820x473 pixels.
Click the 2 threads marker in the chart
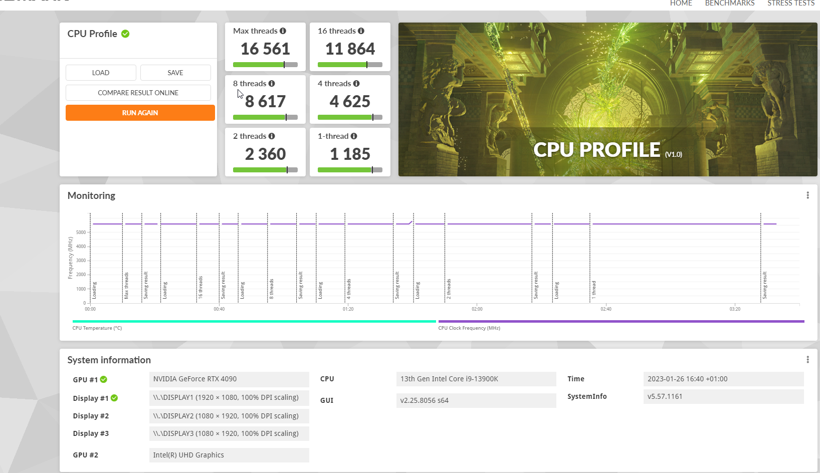pos(449,289)
